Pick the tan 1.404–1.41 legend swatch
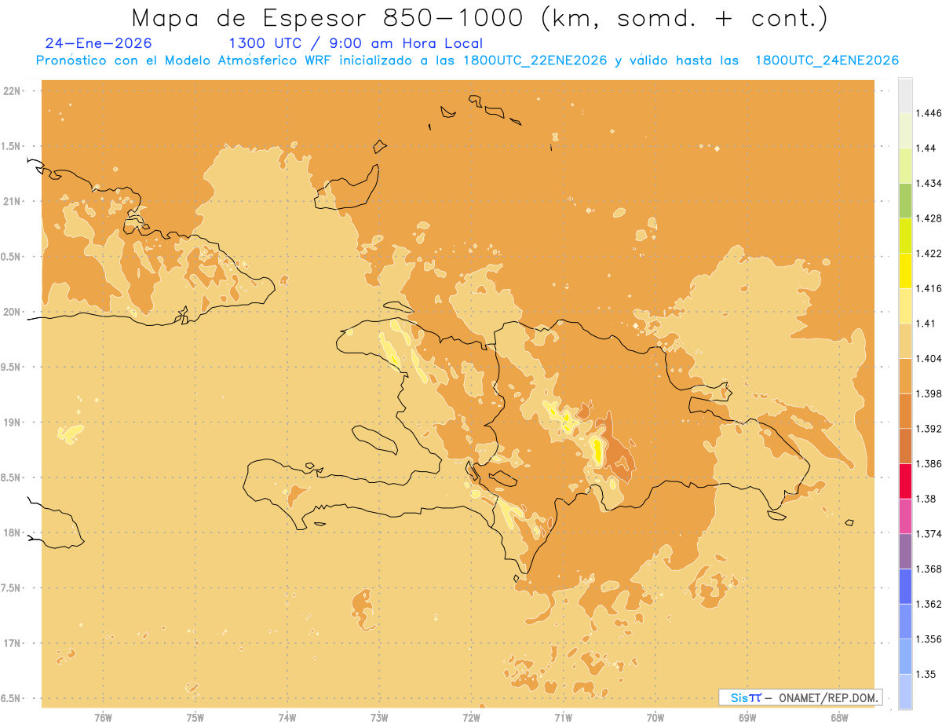 click(905, 341)
